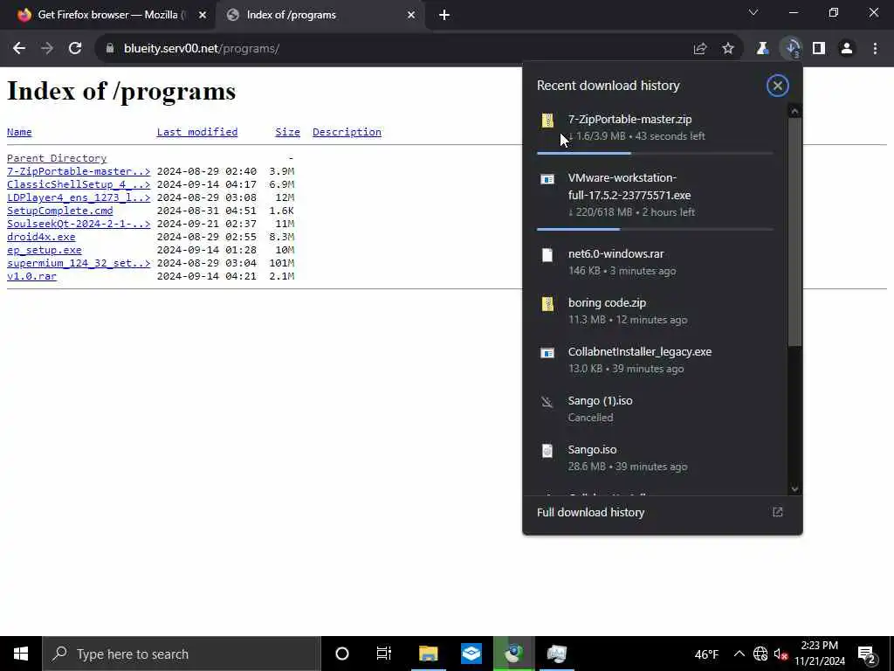Open the Parent Directory link
Viewport: 894px width, 671px height.
[57, 158]
